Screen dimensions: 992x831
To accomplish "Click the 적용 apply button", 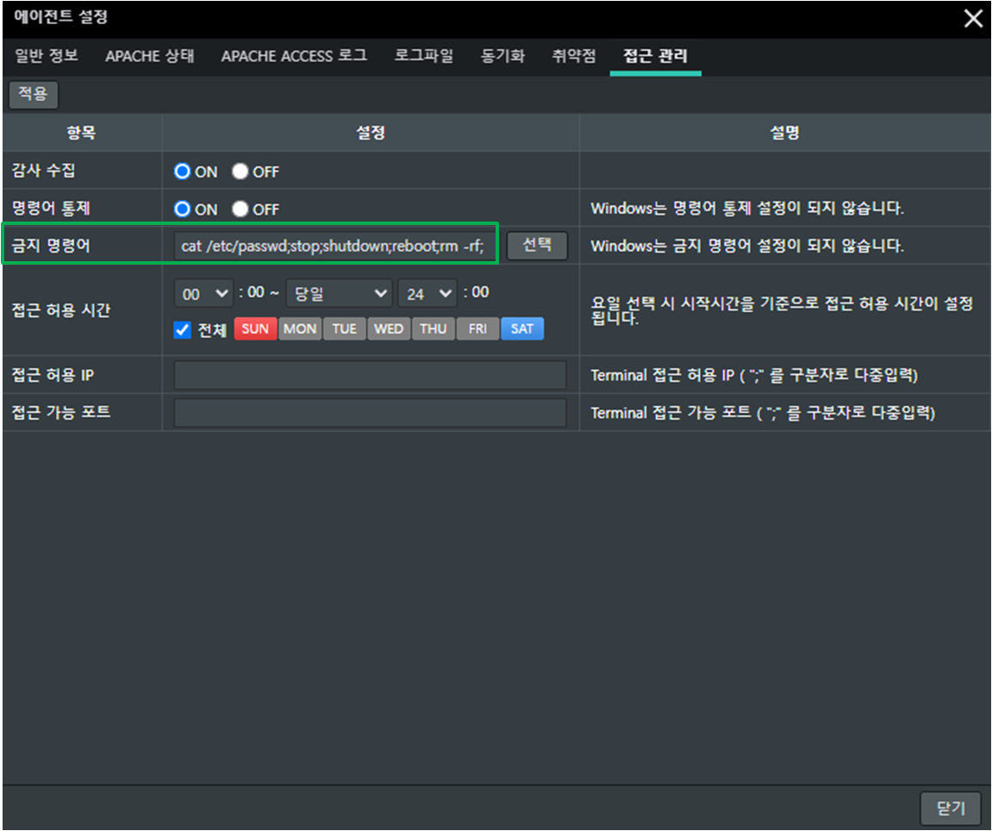I will click(34, 94).
